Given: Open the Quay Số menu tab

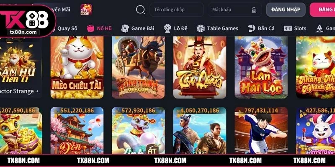Looking at the screenshot, I should 67,28.
